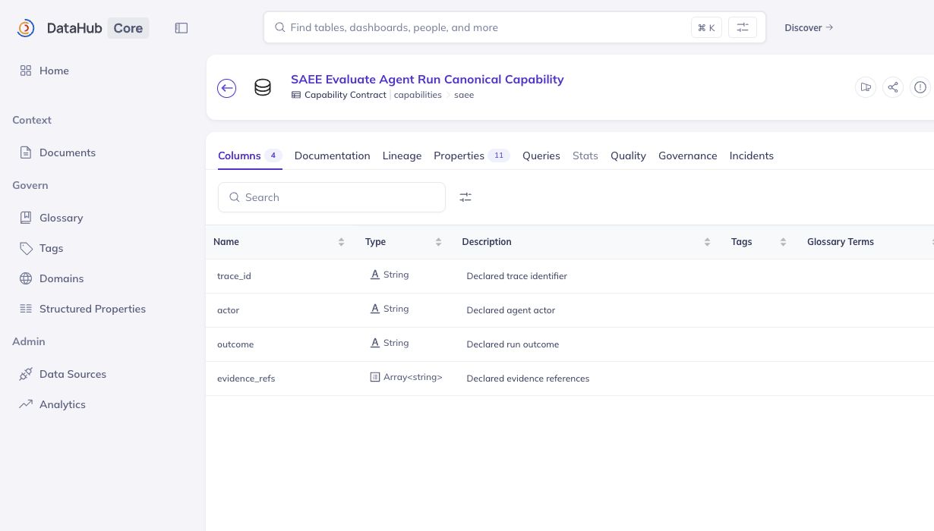The image size is (934, 531).
Task: Click the dataset title SAEE Evaluate Agent Run
Action: click(428, 79)
